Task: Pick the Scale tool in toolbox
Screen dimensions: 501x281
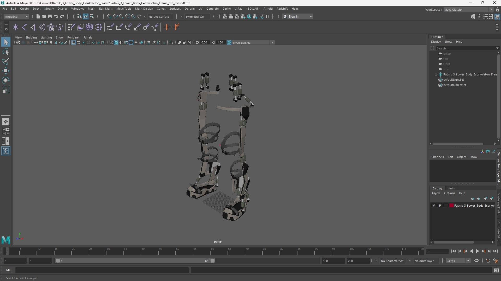Action: point(6,90)
